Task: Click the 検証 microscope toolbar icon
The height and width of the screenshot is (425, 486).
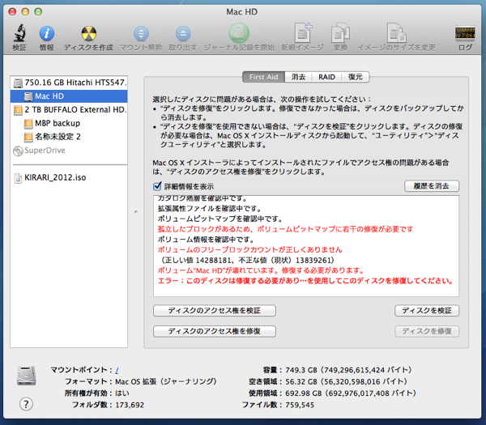Action: point(19,33)
